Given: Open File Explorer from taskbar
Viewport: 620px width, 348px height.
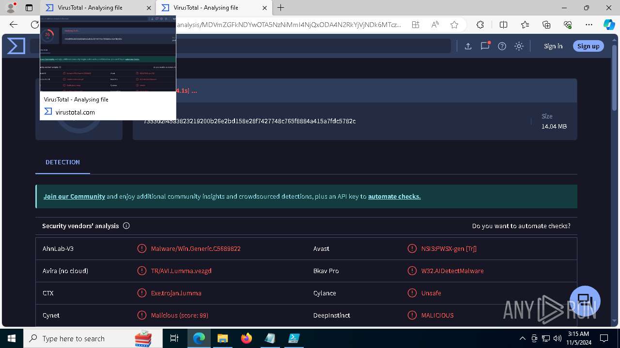Looking at the screenshot, I should (223, 338).
